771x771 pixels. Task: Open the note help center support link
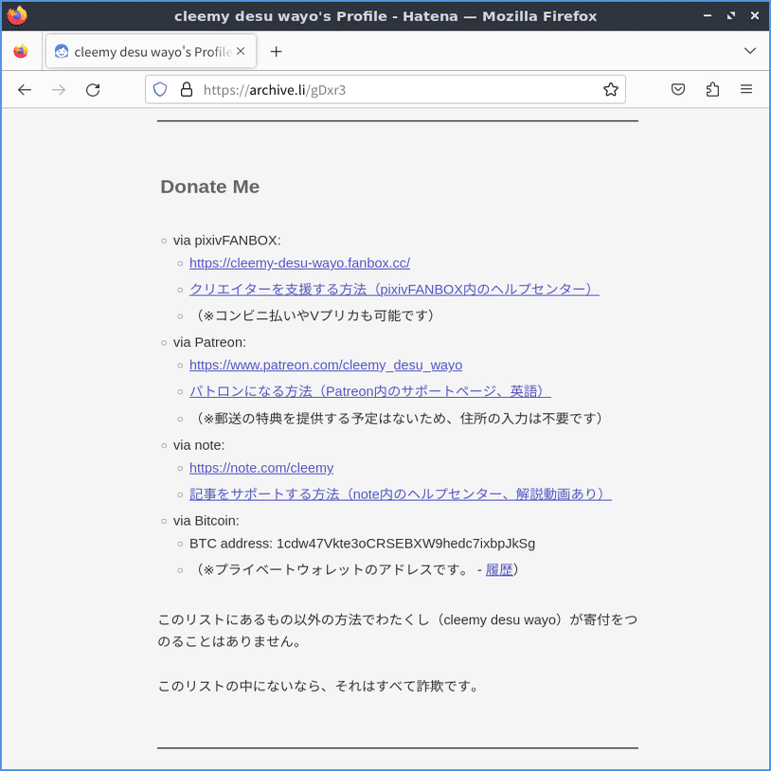401,494
